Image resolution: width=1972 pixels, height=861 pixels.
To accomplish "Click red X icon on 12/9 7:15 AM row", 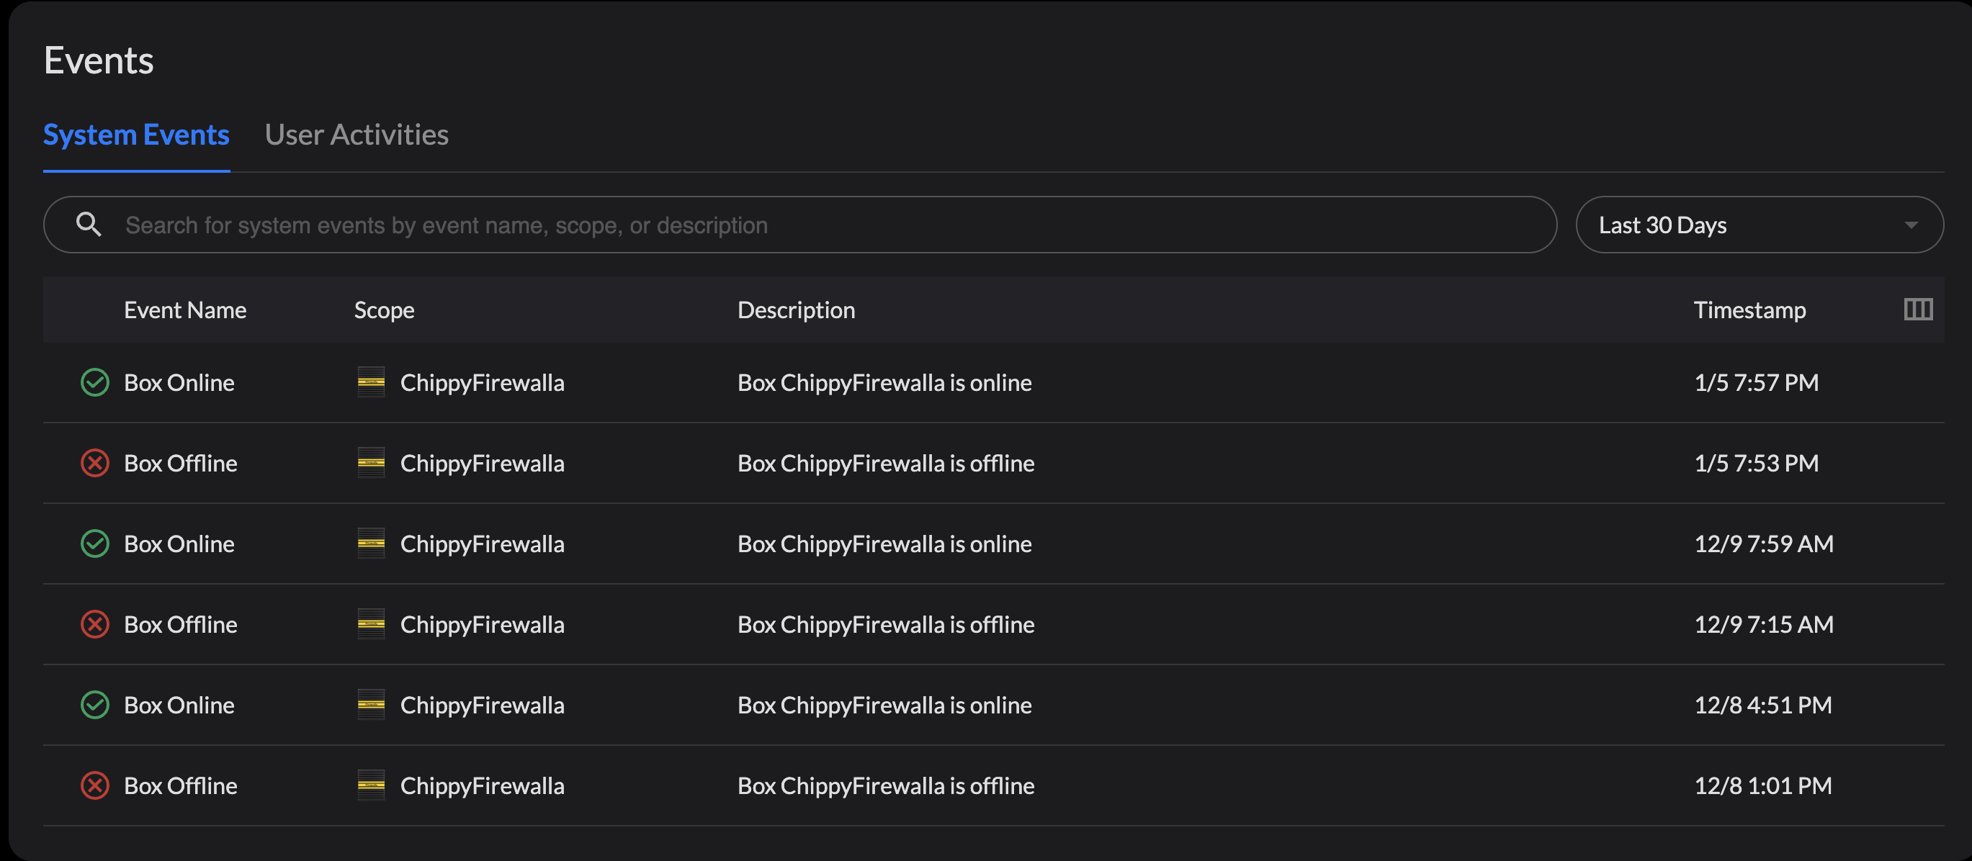I will coord(95,624).
